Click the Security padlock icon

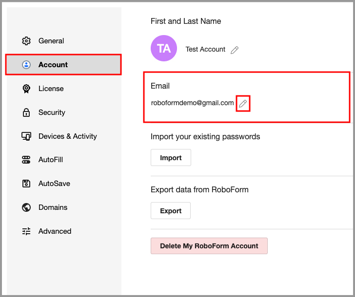26,112
